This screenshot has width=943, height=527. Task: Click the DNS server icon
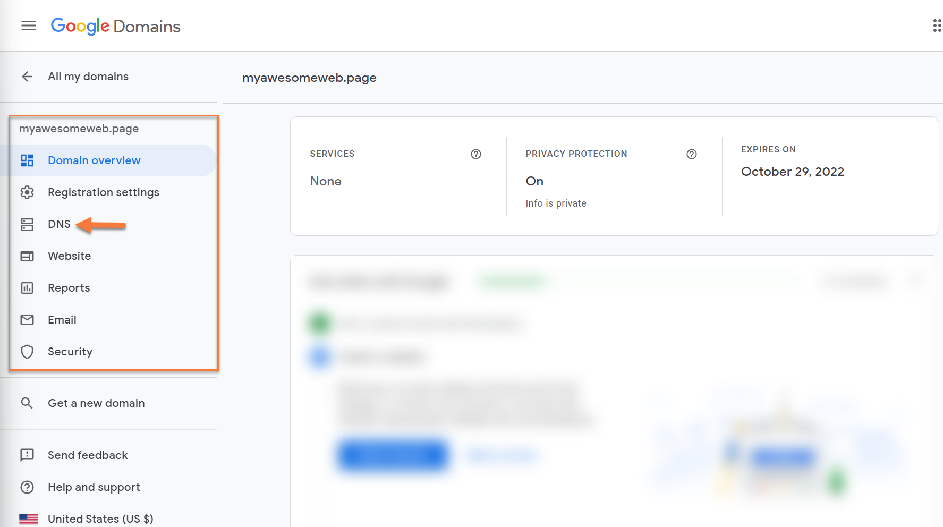[x=27, y=224]
